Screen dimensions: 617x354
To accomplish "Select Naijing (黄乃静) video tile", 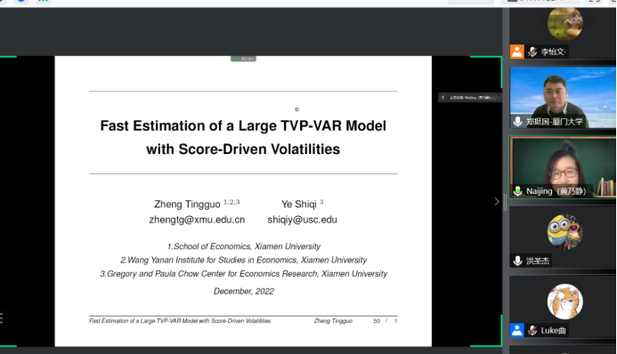I will (563, 167).
